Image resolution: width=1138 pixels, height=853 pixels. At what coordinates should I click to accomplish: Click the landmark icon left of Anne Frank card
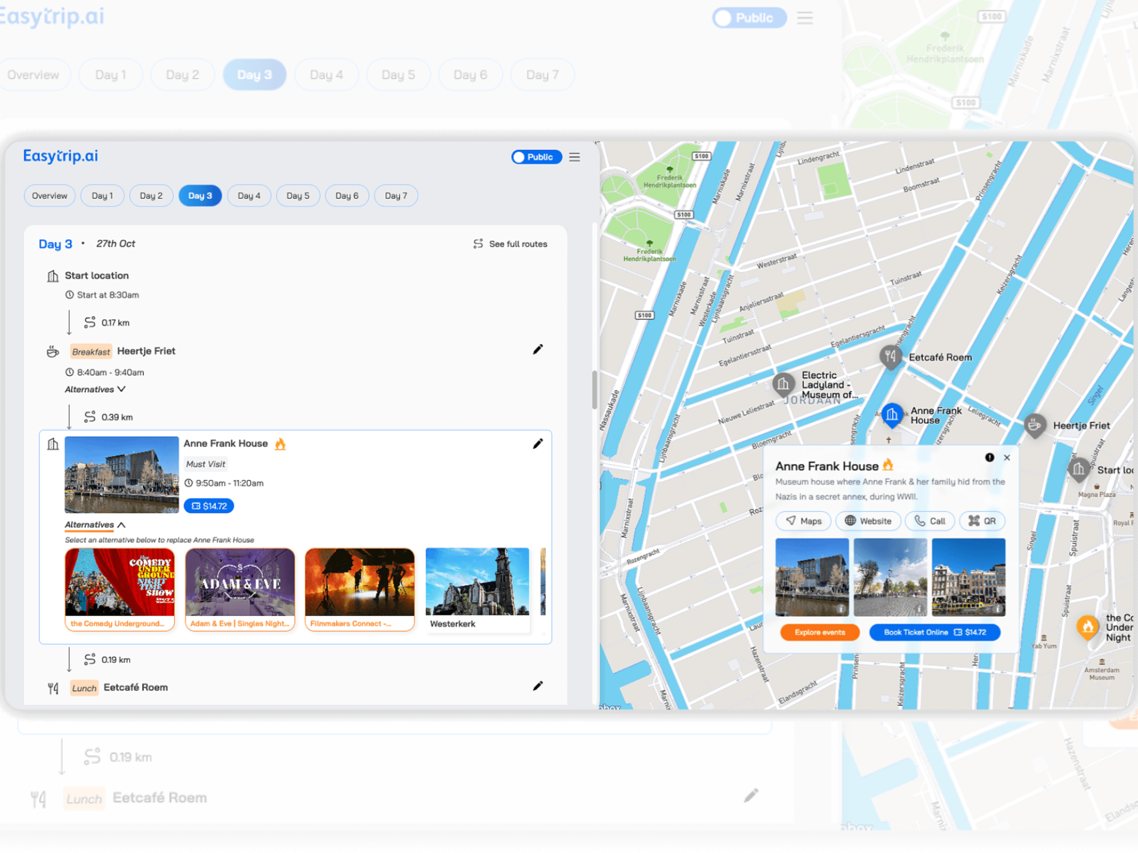pos(53,444)
